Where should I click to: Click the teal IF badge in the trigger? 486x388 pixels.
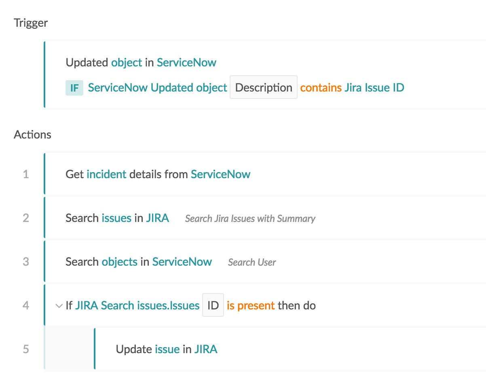(74, 87)
